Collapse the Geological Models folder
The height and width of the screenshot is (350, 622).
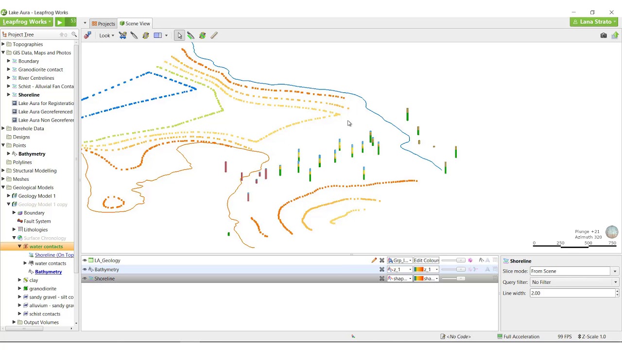[x=3, y=188]
